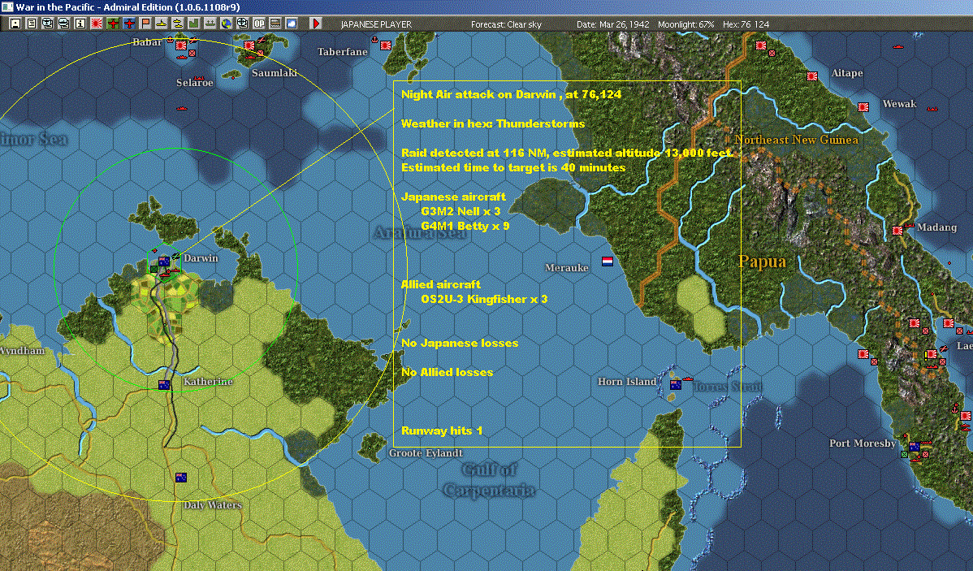Click 'Wyndham' map label
Viewport: 973px width, 571px height.
pos(23,351)
